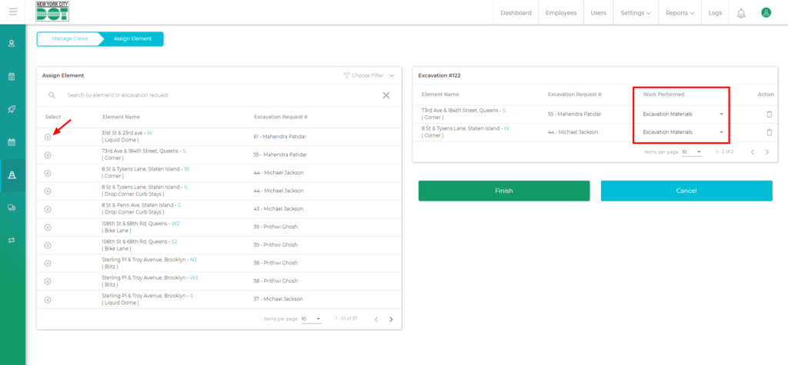Expand the Choose Filter dropdown
Screen dimensions: 788x365
(369, 75)
